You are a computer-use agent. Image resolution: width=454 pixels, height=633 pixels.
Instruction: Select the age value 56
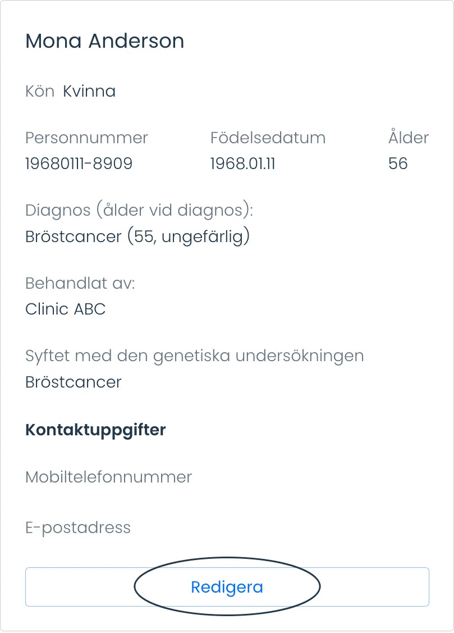click(x=398, y=163)
